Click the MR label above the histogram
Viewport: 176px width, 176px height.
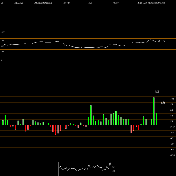(157, 92)
